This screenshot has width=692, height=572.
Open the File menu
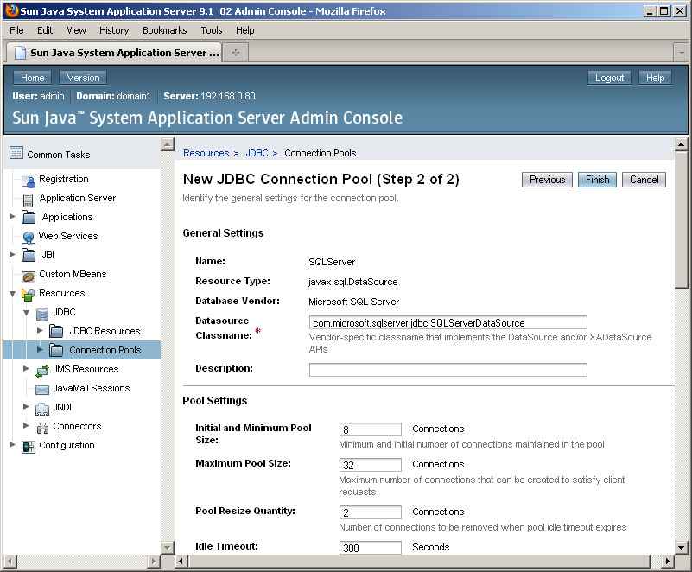(x=16, y=30)
